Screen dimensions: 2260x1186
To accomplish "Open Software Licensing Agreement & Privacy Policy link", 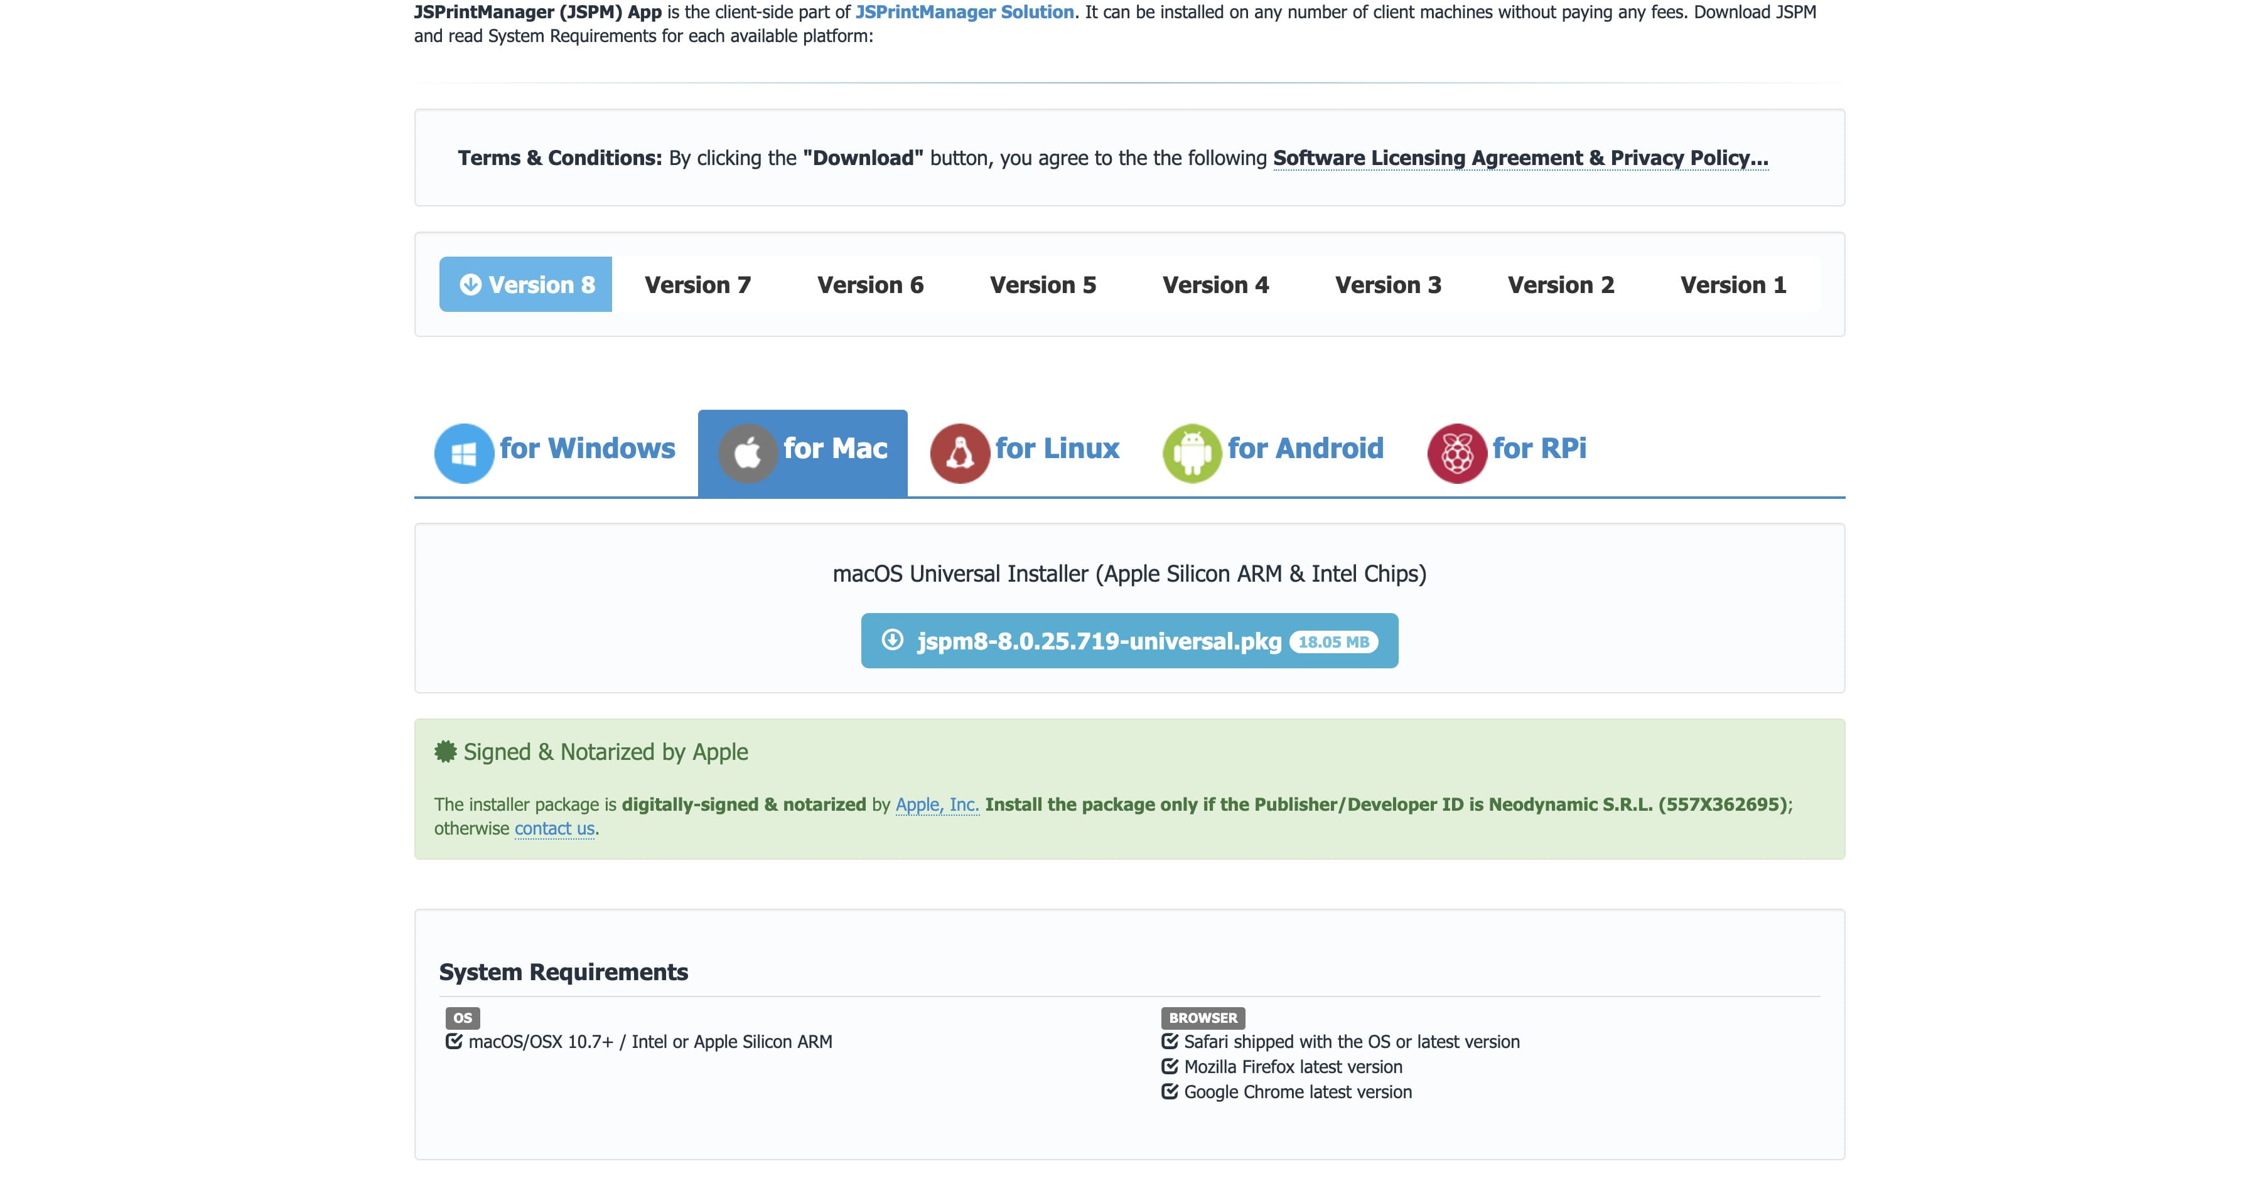I will (1520, 158).
